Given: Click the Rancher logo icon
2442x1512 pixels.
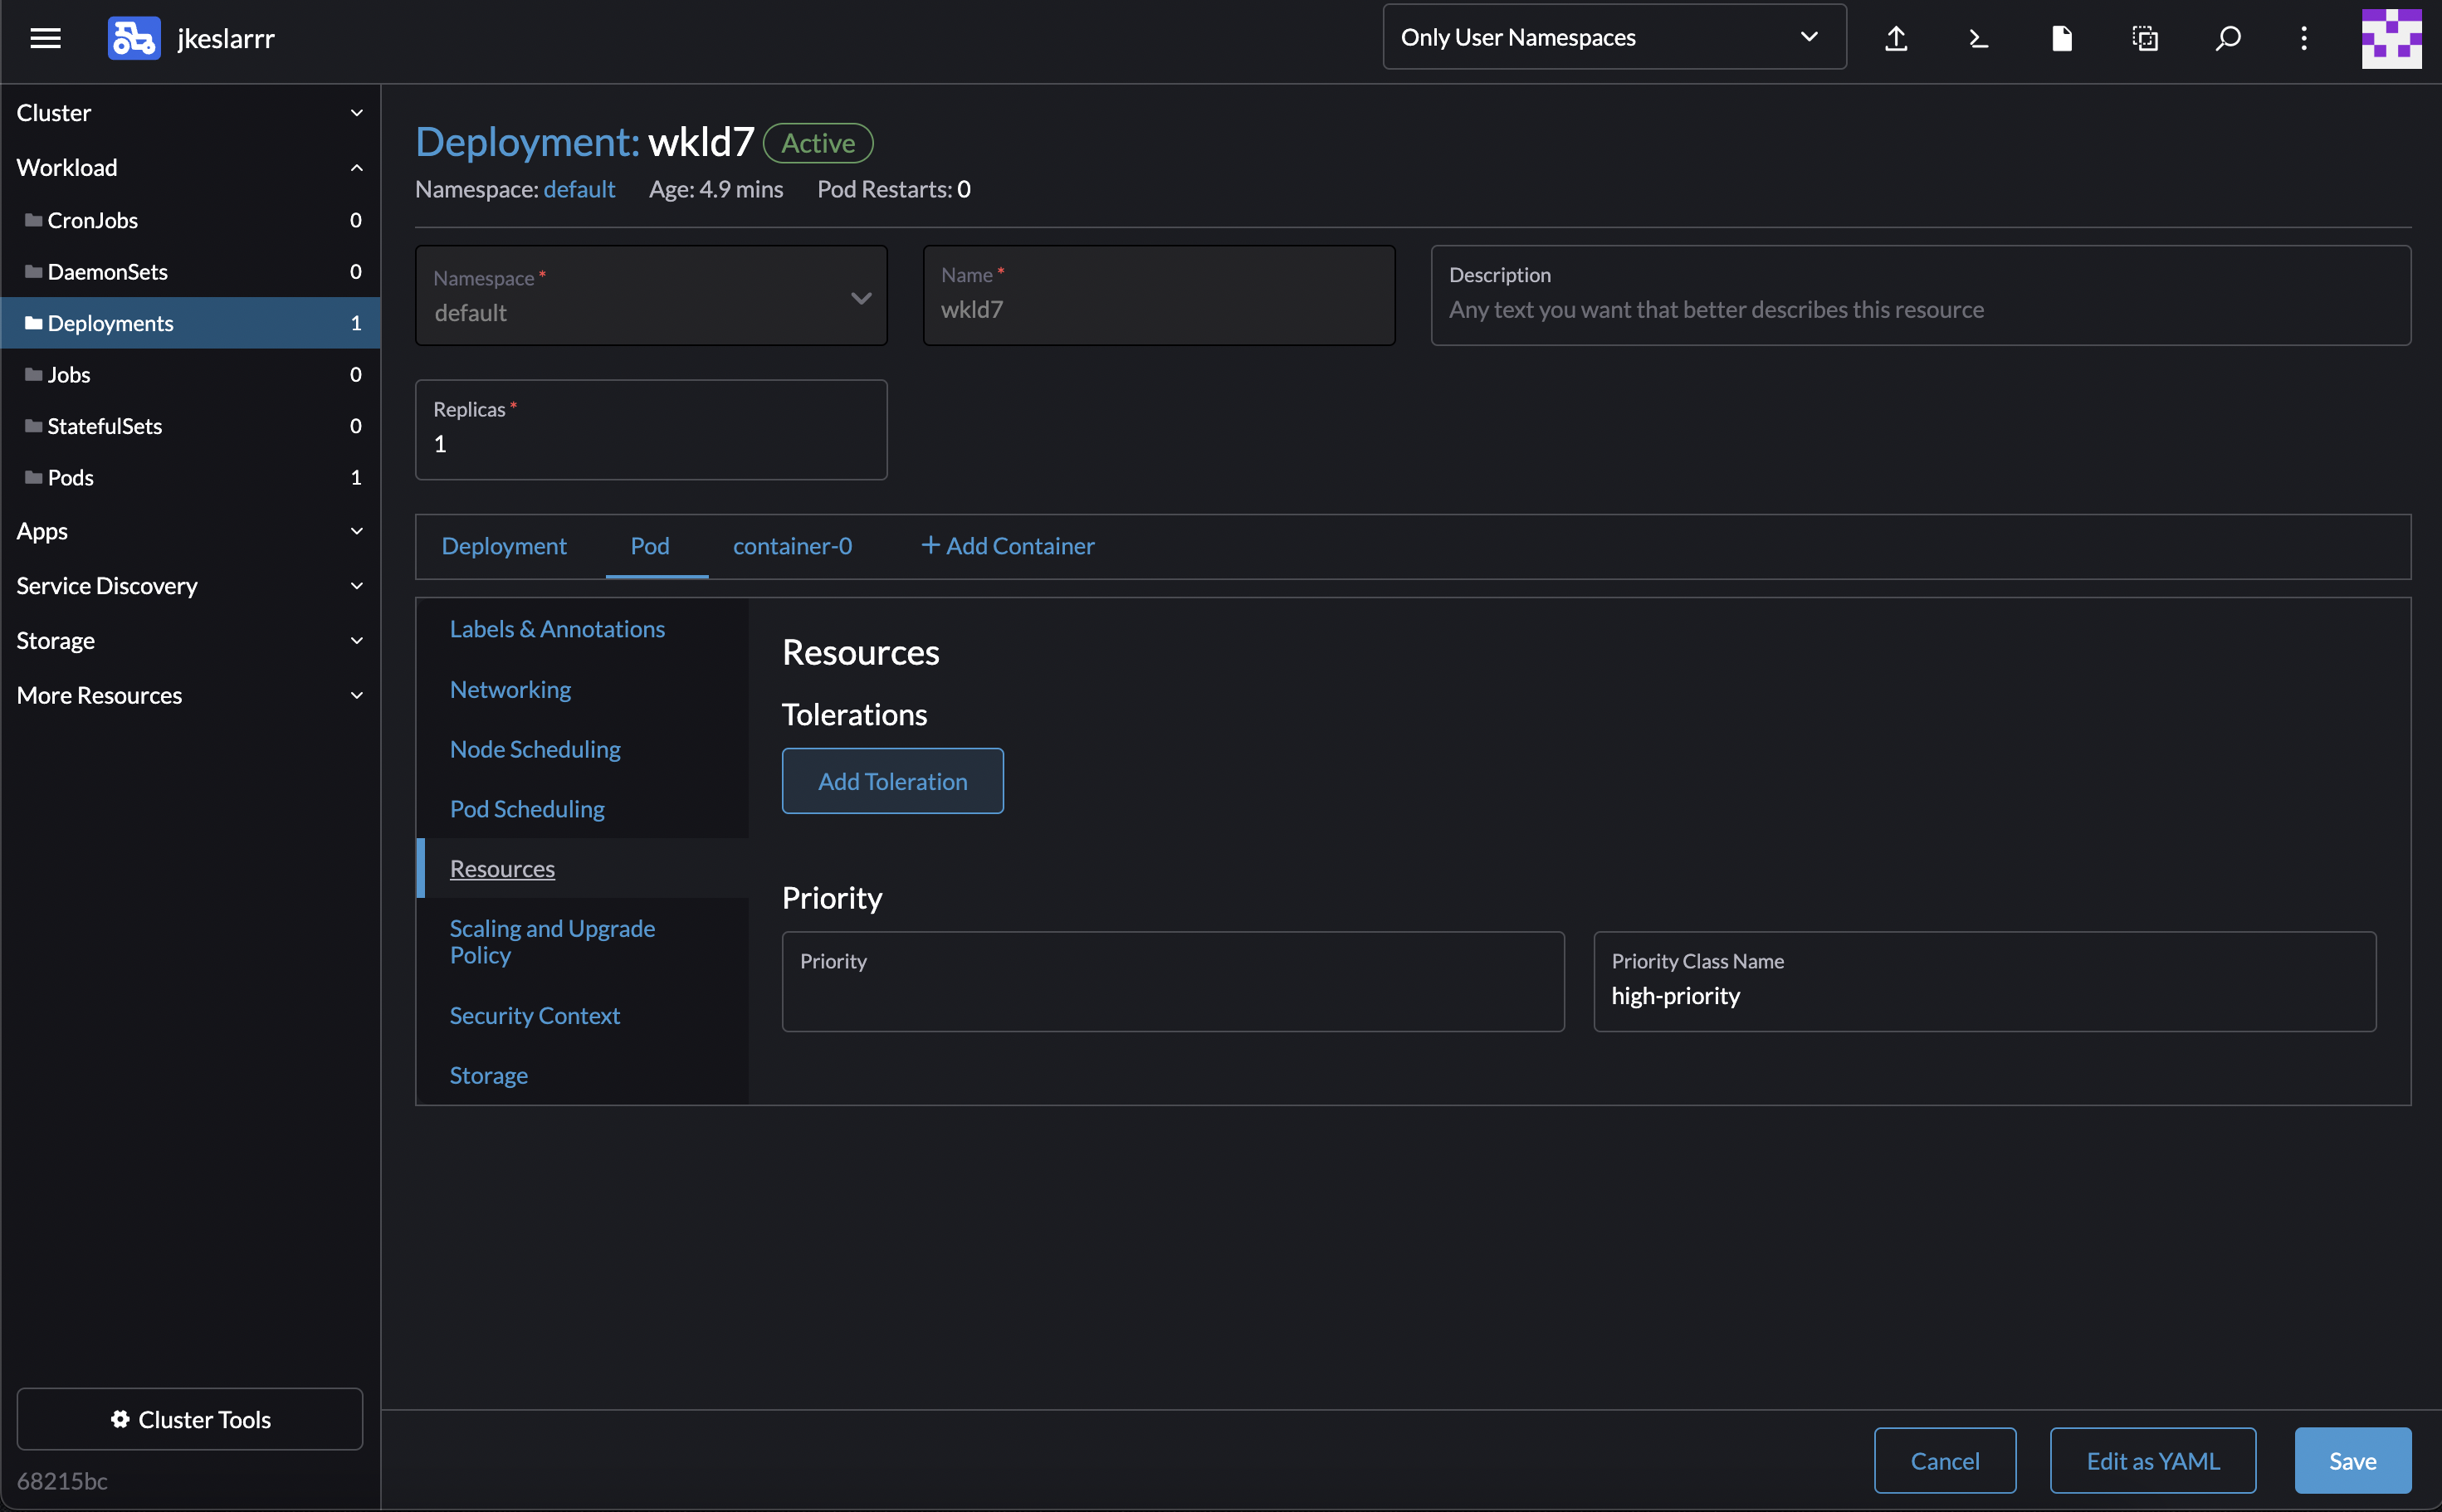Looking at the screenshot, I should 133,37.
